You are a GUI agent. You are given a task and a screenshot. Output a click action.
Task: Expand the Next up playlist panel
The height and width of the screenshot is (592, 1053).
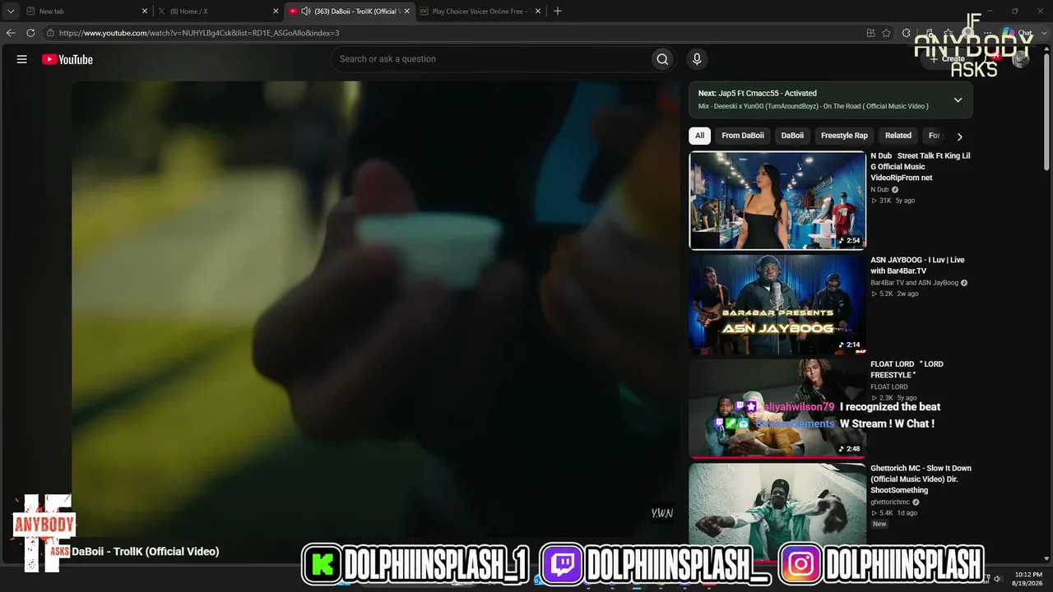pyautogui.click(x=958, y=99)
